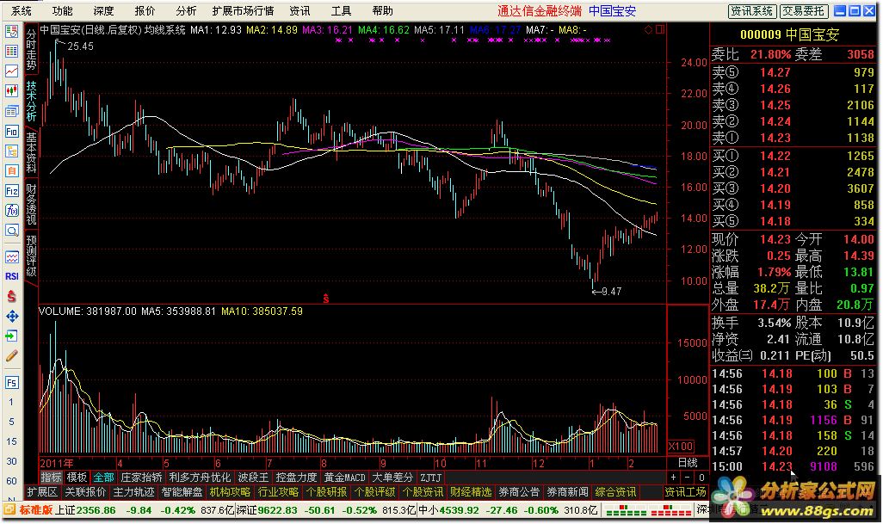Open the 财经精选 link
Image resolution: width=883 pixels, height=524 pixels.
pyautogui.click(x=471, y=492)
